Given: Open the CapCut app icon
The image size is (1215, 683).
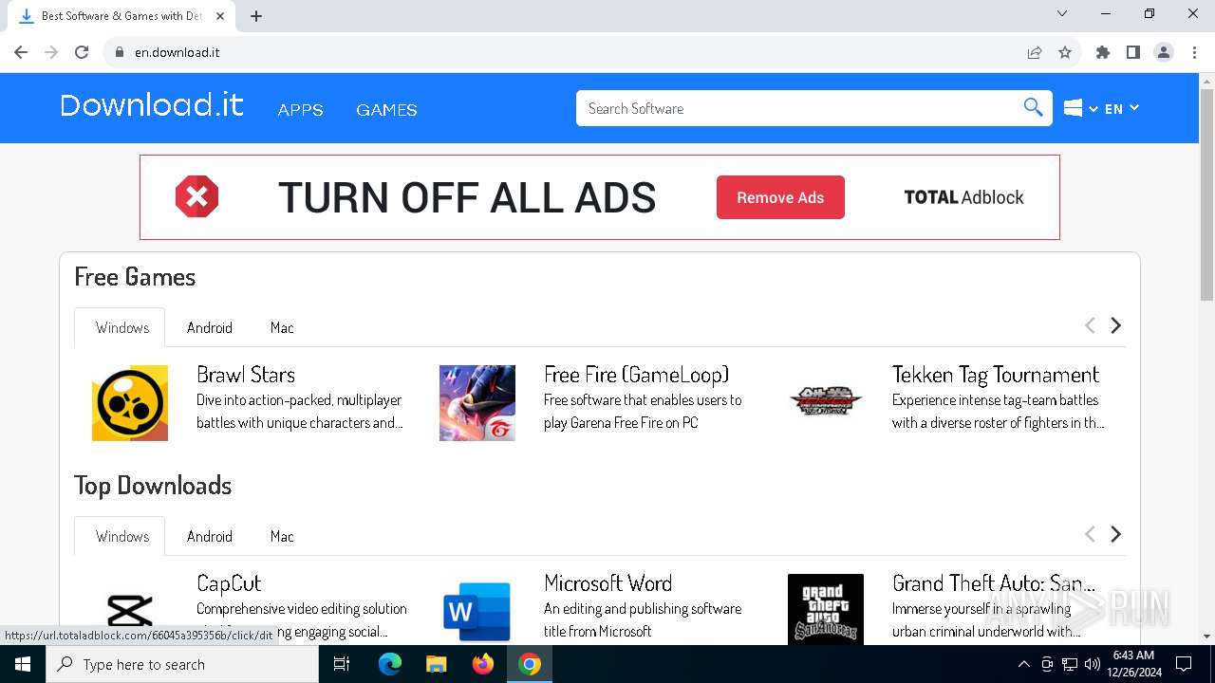Looking at the screenshot, I should (x=130, y=609).
